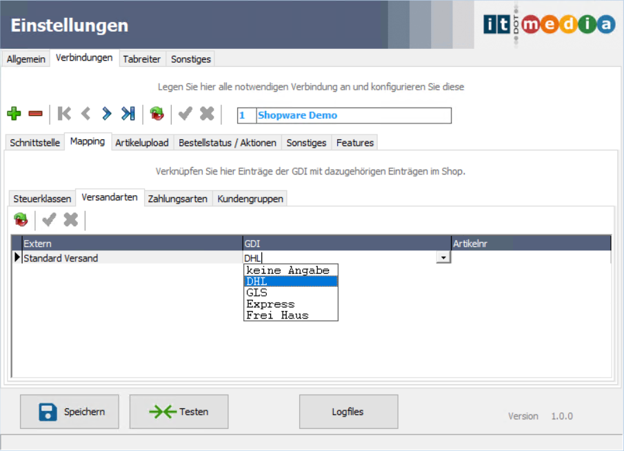Click the cancel X in Versandarten toolbar
The width and height of the screenshot is (624, 451).
(70, 220)
